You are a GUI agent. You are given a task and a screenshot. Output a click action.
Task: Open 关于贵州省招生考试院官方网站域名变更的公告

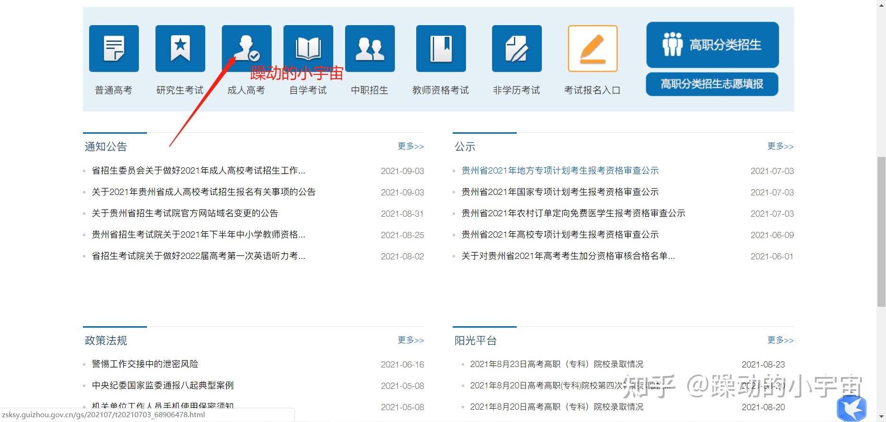click(185, 213)
